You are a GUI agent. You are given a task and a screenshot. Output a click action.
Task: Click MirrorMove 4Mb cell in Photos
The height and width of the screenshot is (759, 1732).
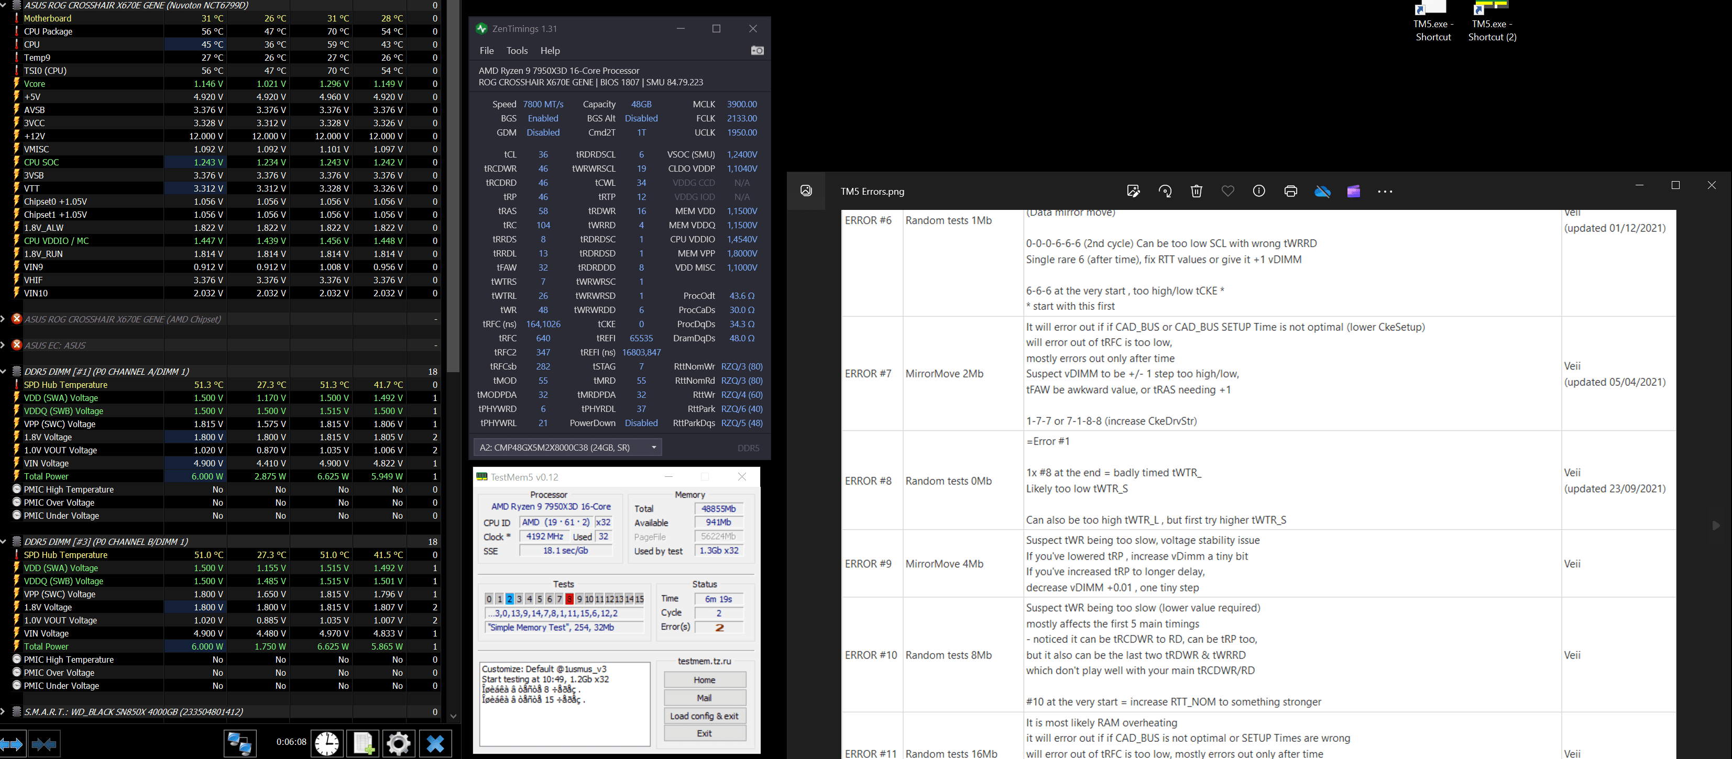point(963,564)
